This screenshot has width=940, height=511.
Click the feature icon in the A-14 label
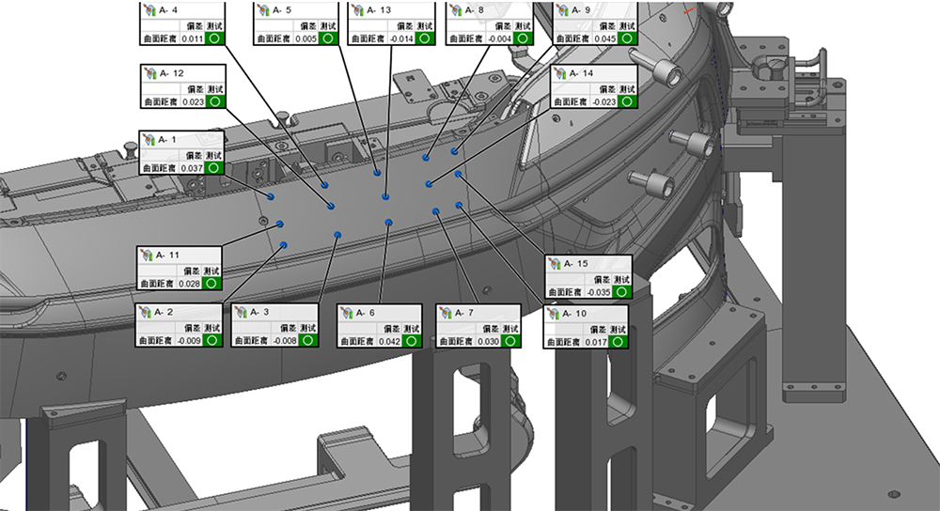point(559,73)
